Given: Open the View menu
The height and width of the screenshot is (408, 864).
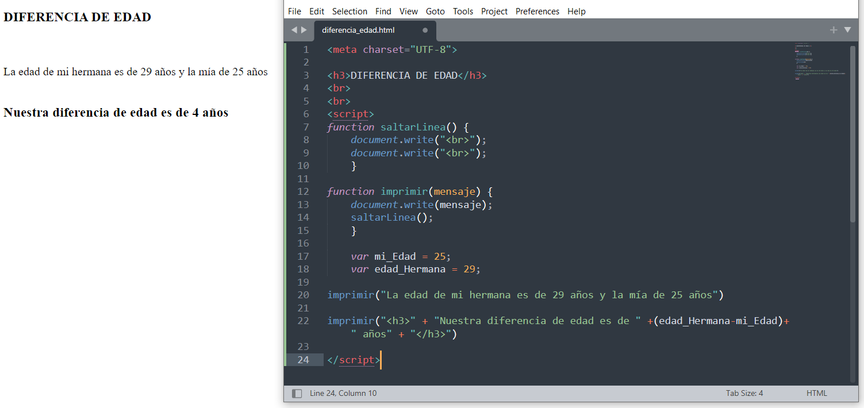Looking at the screenshot, I should [x=409, y=11].
